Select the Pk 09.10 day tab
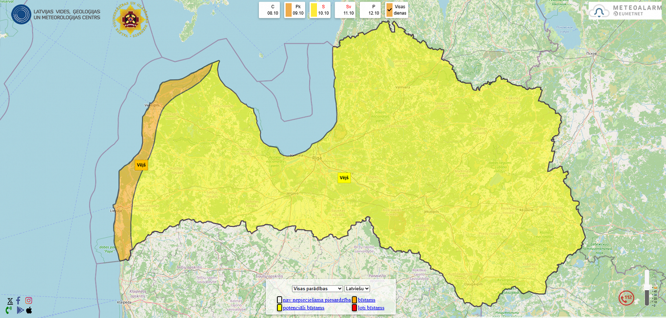This screenshot has width=666, height=318. 295,10
